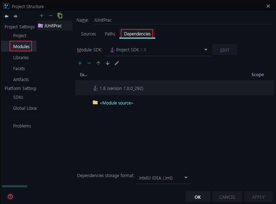Click the Java icon beside 1.8 version entry
This screenshot has height=204, width=276.
pyautogui.click(x=95, y=88)
